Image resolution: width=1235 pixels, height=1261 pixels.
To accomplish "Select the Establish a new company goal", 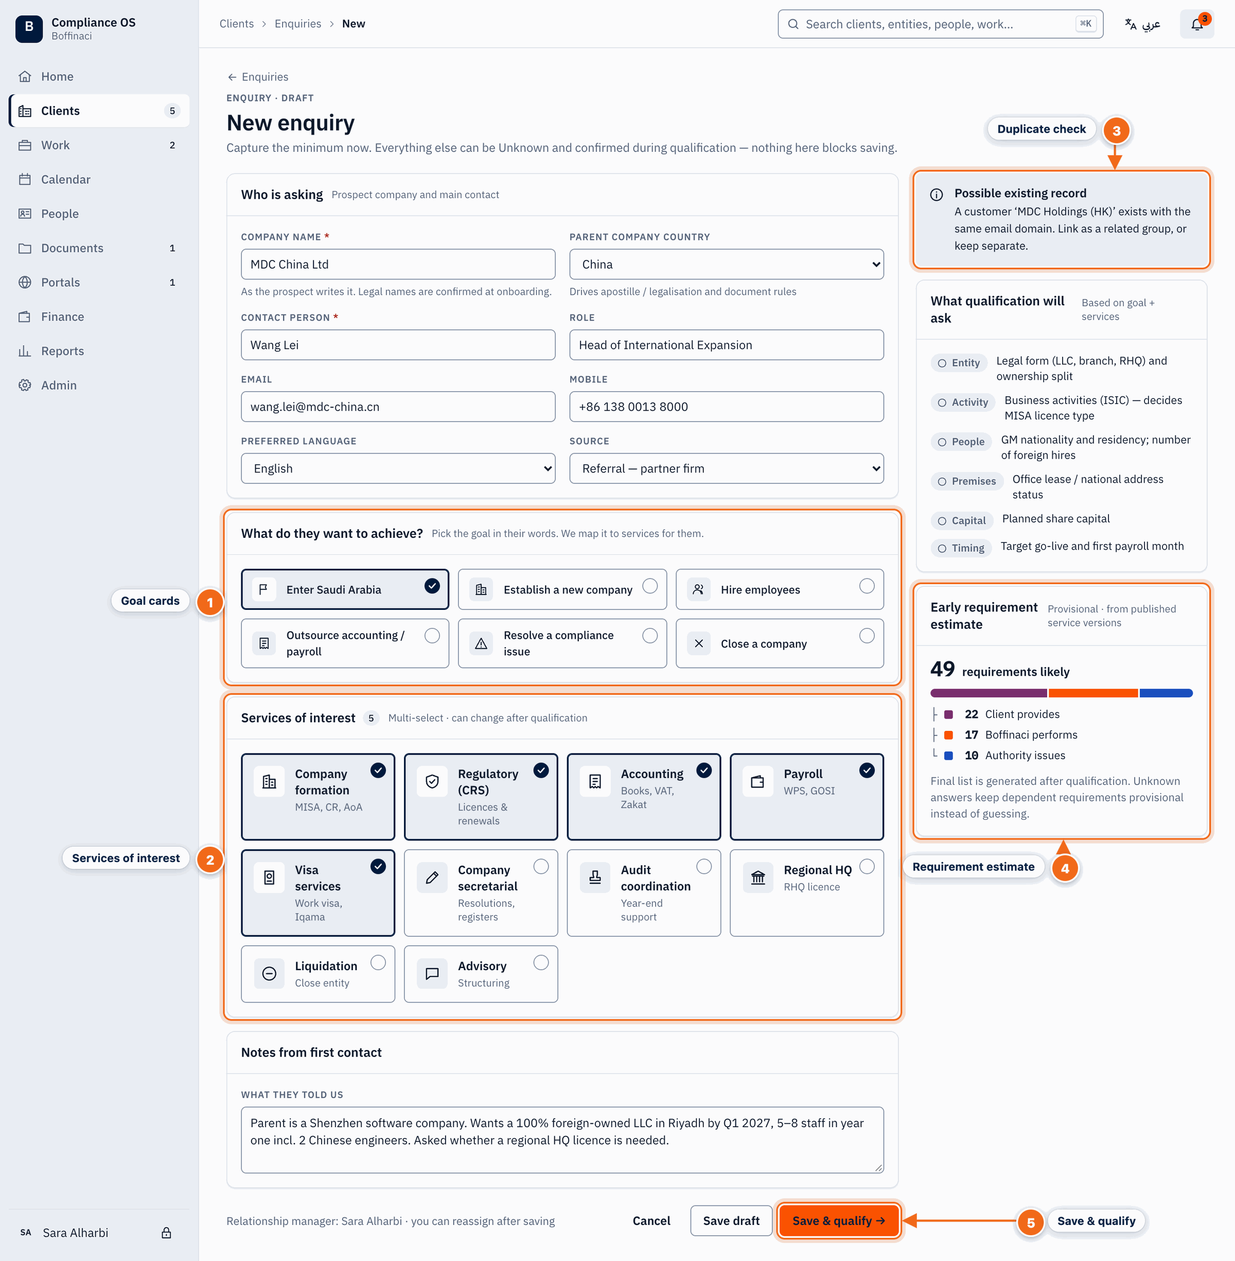I will 562,590.
